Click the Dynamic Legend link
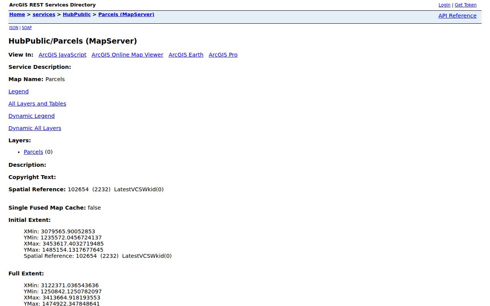The height and width of the screenshot is (306, 490). click(31, 116)
